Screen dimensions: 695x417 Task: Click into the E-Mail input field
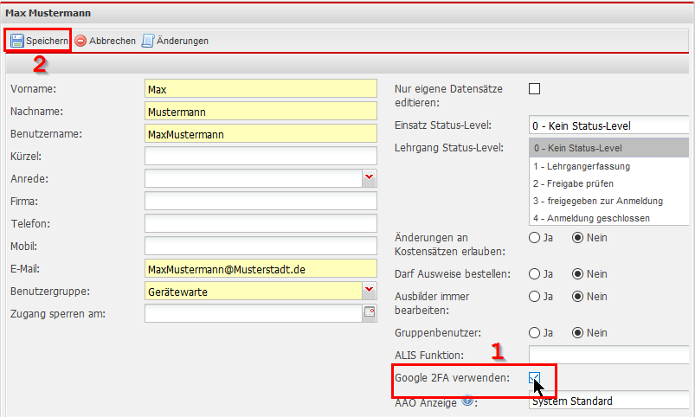coord(261,269)
